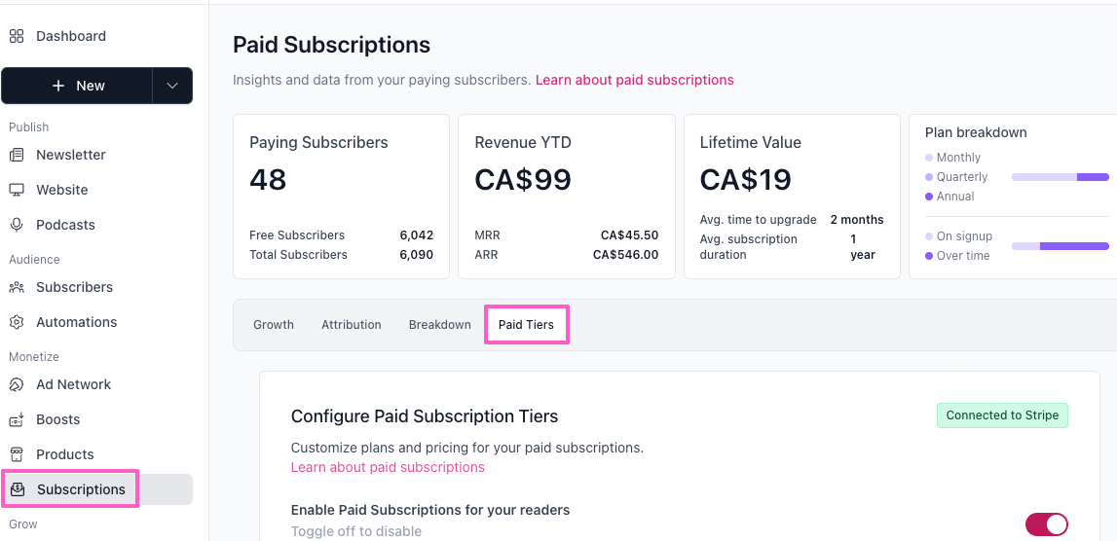Click the Podcasts microphone icon
1117x541 pixels.
click(17, 225)
